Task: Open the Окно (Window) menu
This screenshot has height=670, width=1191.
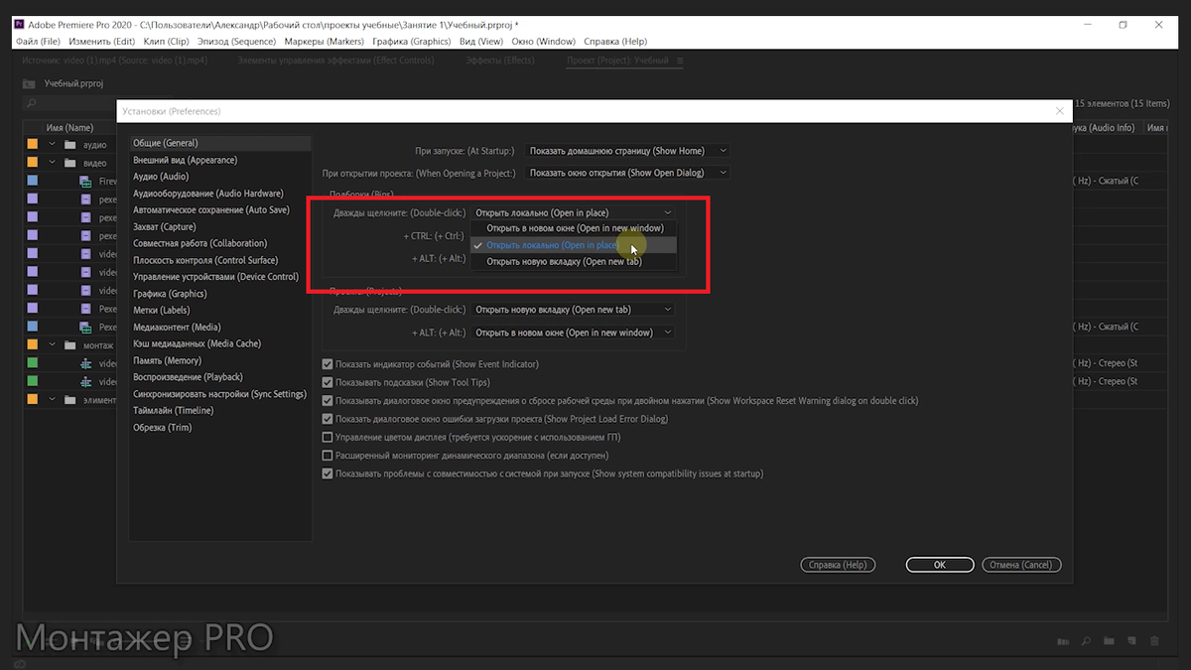Action: pyautogui.click(x=543, y=42)
